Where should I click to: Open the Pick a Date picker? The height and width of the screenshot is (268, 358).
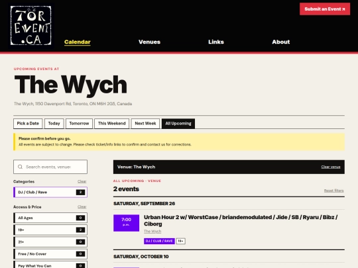pos(28,124)
